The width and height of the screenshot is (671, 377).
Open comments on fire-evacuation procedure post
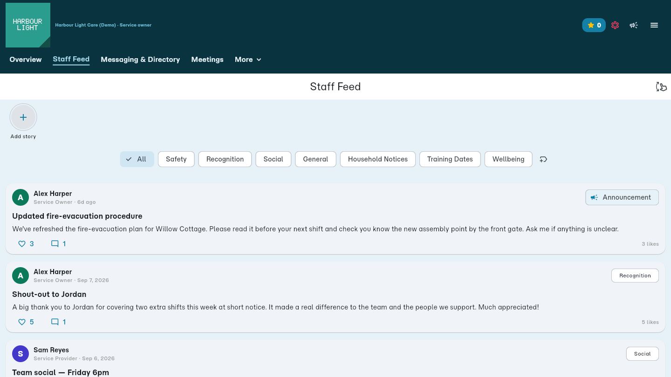pos(58,244)
